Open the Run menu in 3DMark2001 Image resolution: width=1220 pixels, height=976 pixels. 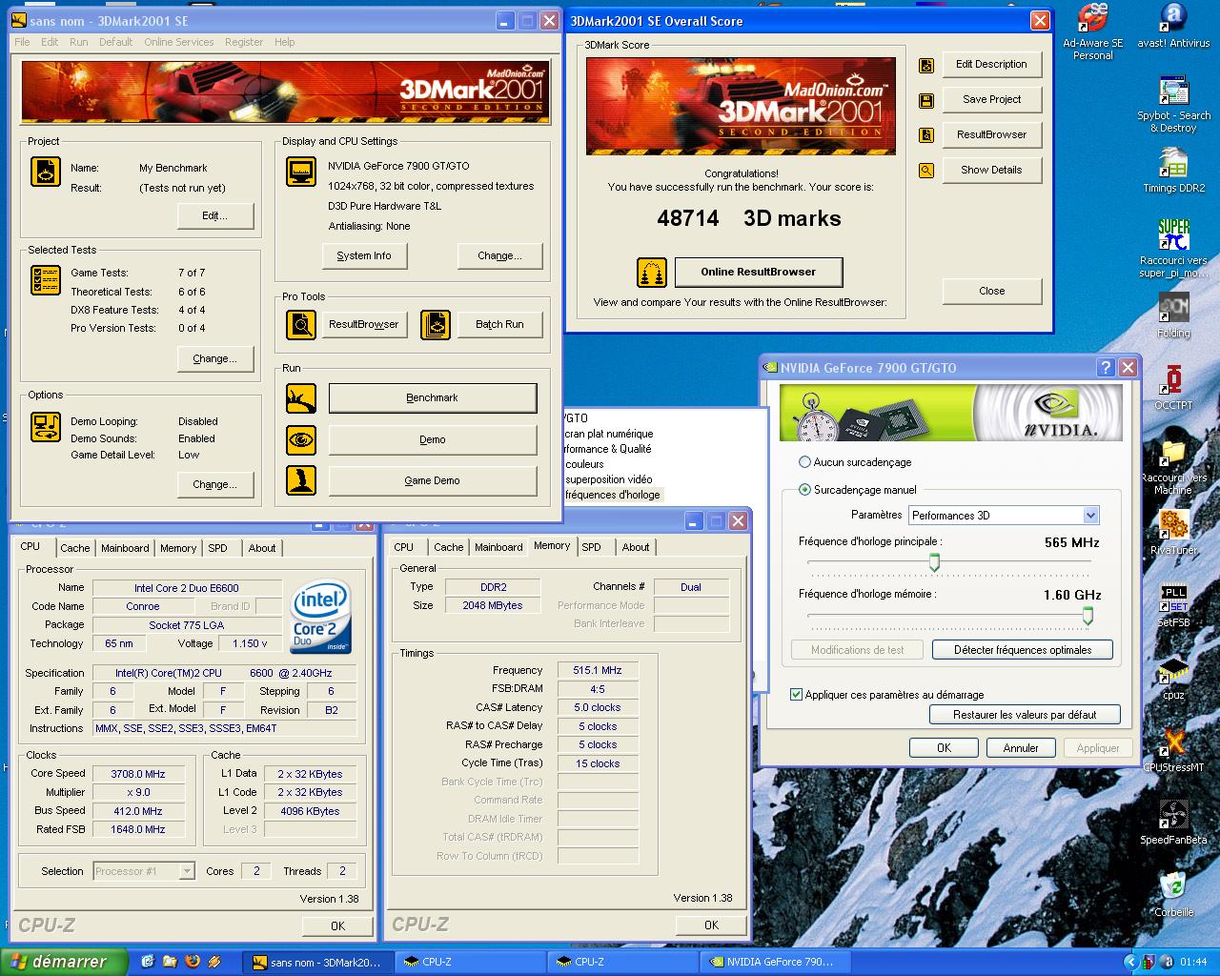pos(79,42)
